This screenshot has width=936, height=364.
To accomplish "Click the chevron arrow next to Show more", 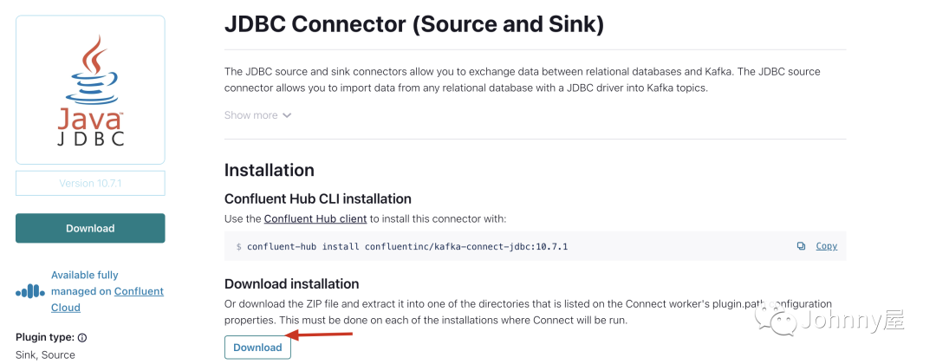I will point(287,115).
